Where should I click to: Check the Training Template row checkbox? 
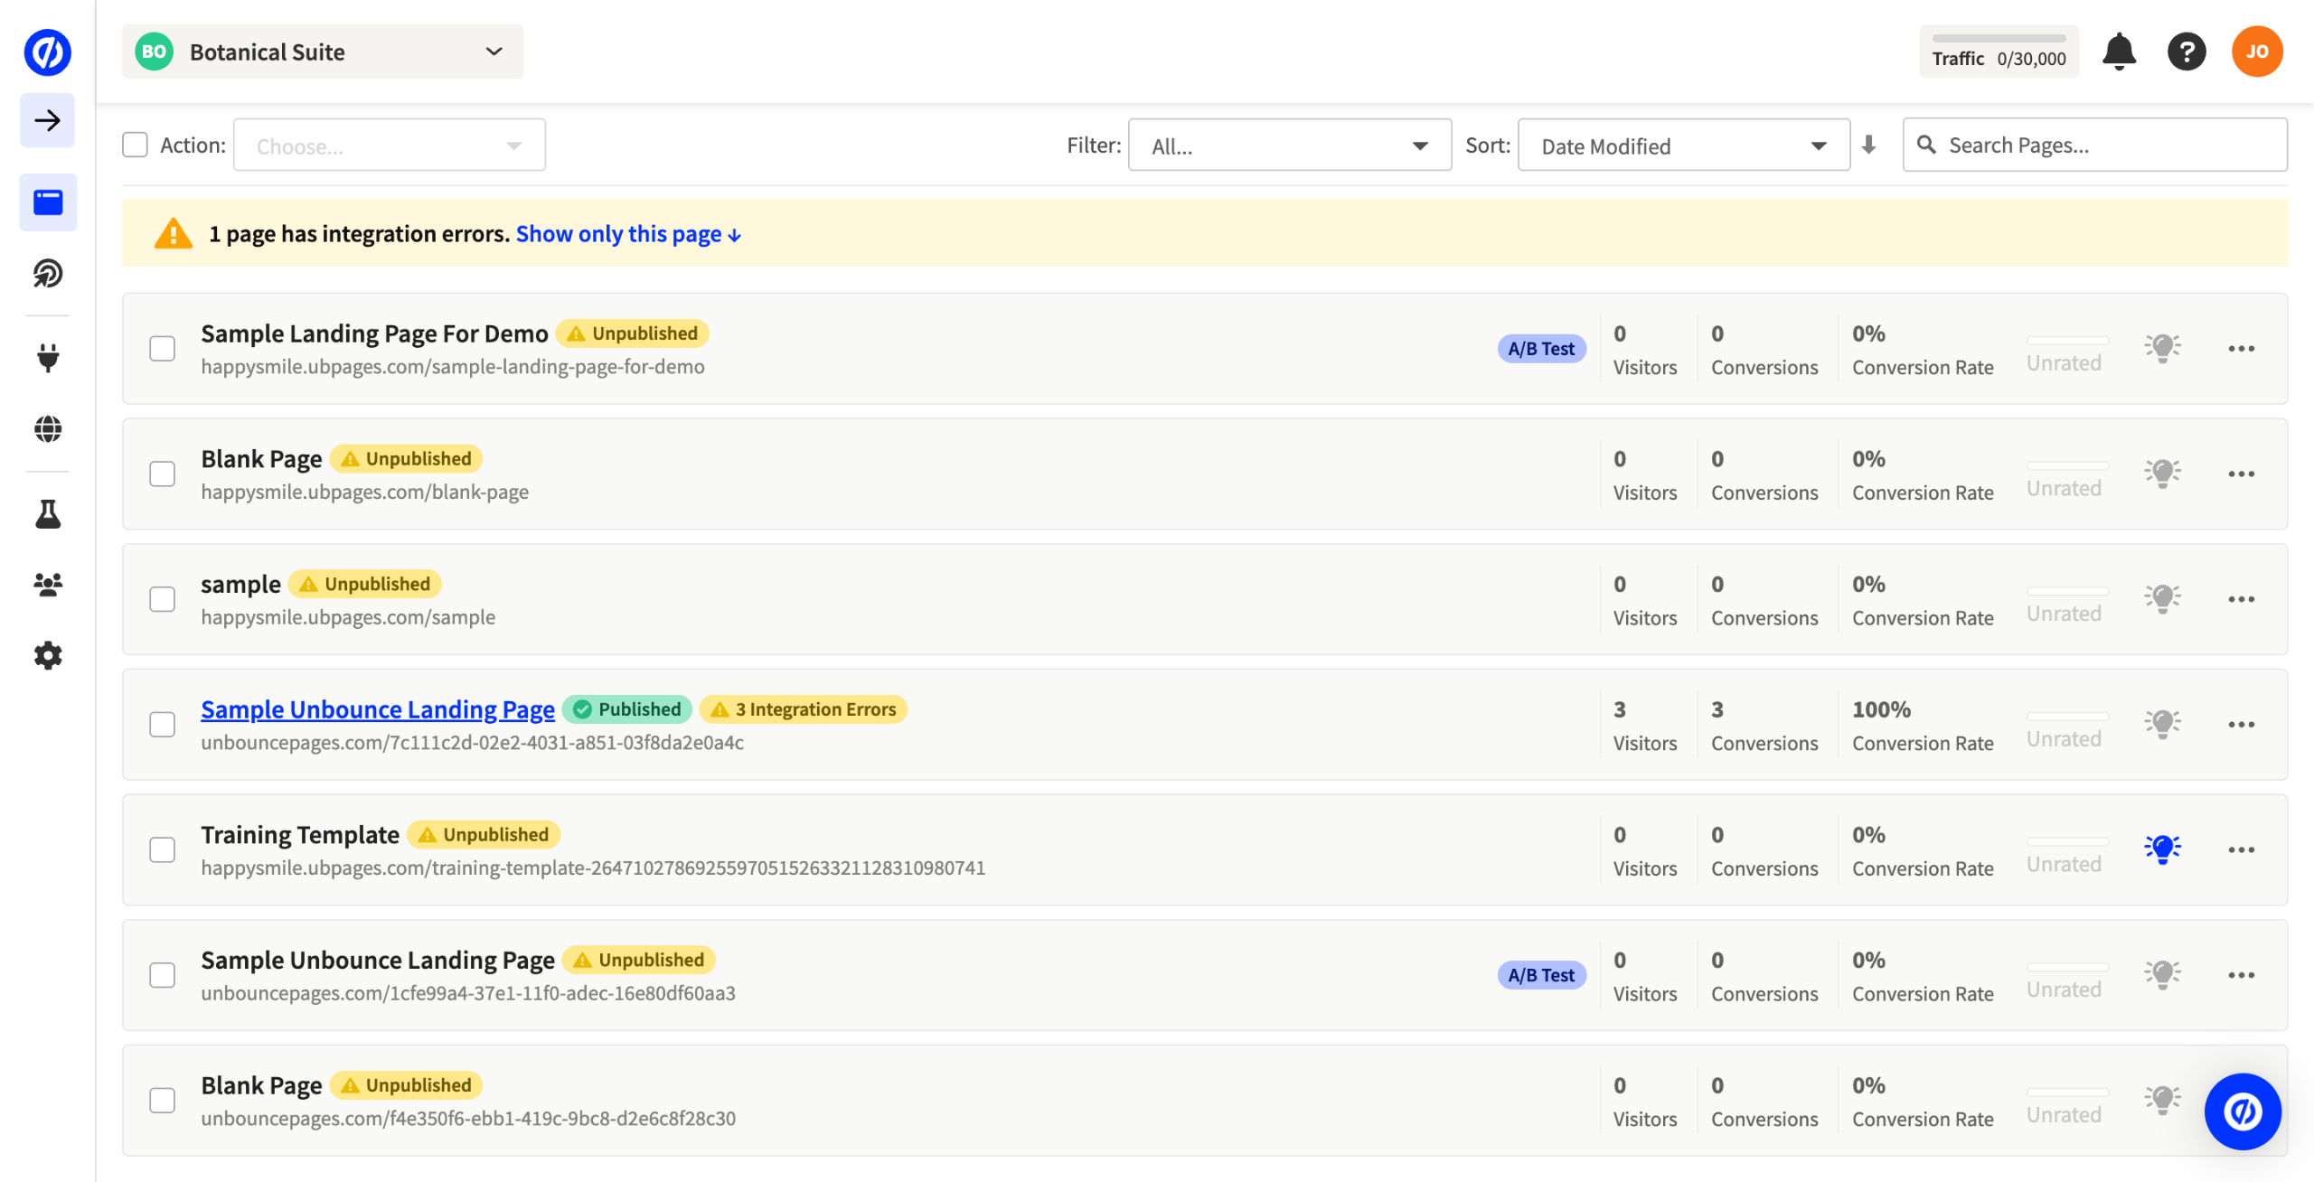pos(162,849)
